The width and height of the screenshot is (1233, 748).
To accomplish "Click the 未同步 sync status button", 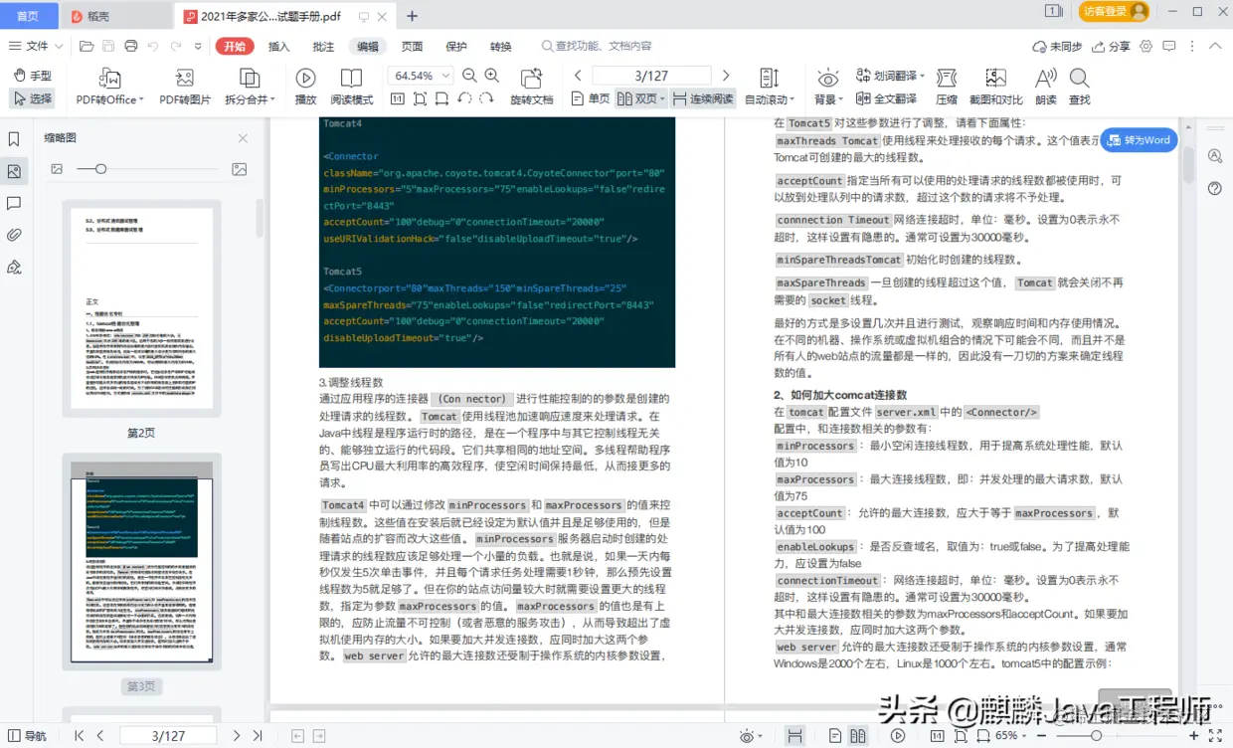I will pos(1058,46).
